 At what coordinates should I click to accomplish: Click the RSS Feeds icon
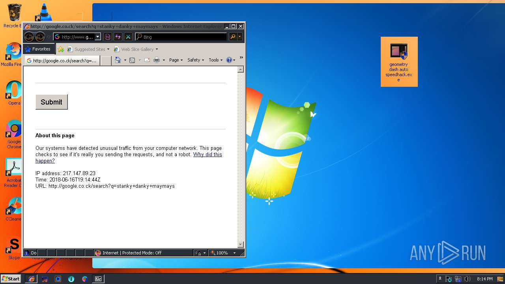(x=132, y=60)
